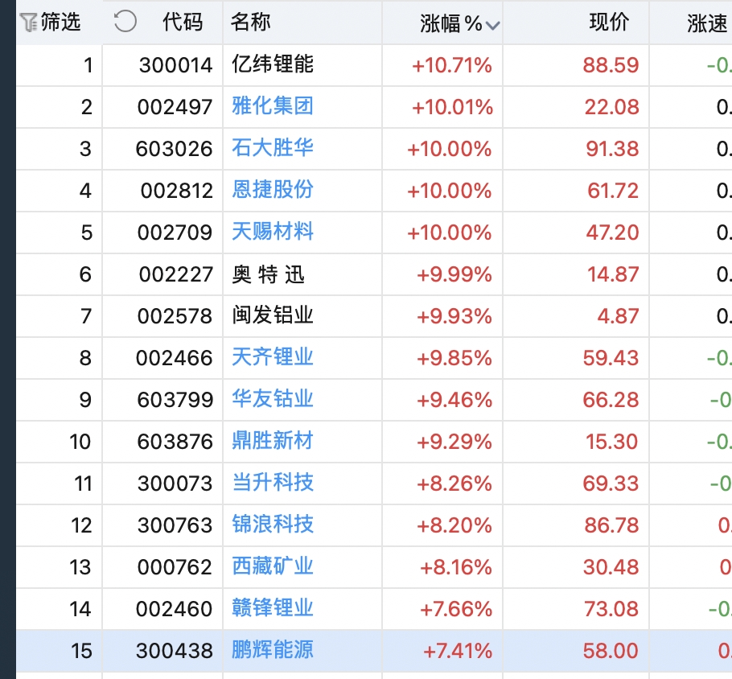Sort by the 名称 column header
This screenshot has width=732, height=679.
point(250,22)
